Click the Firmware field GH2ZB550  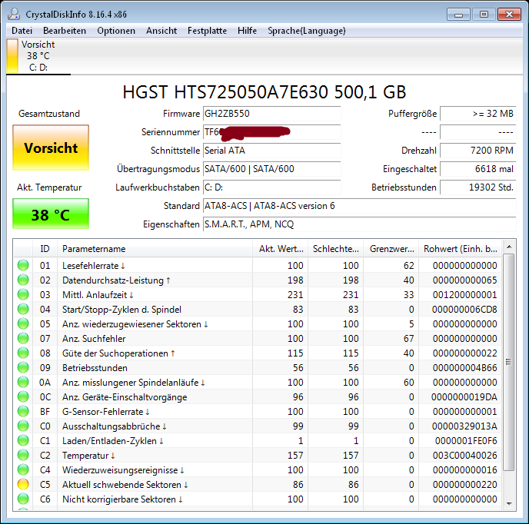point(272,114)
